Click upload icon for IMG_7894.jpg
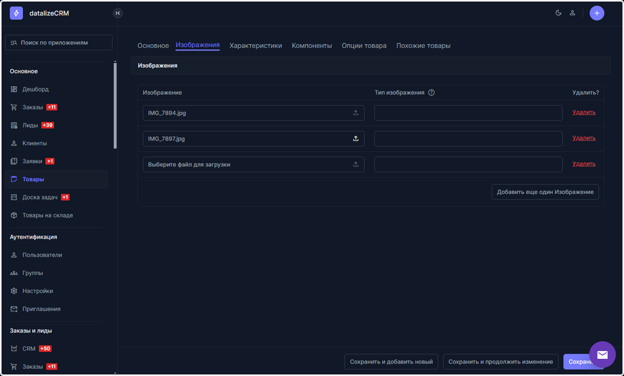Image resolution: width=624 pixels, height=376 pixels. [356, 112]
